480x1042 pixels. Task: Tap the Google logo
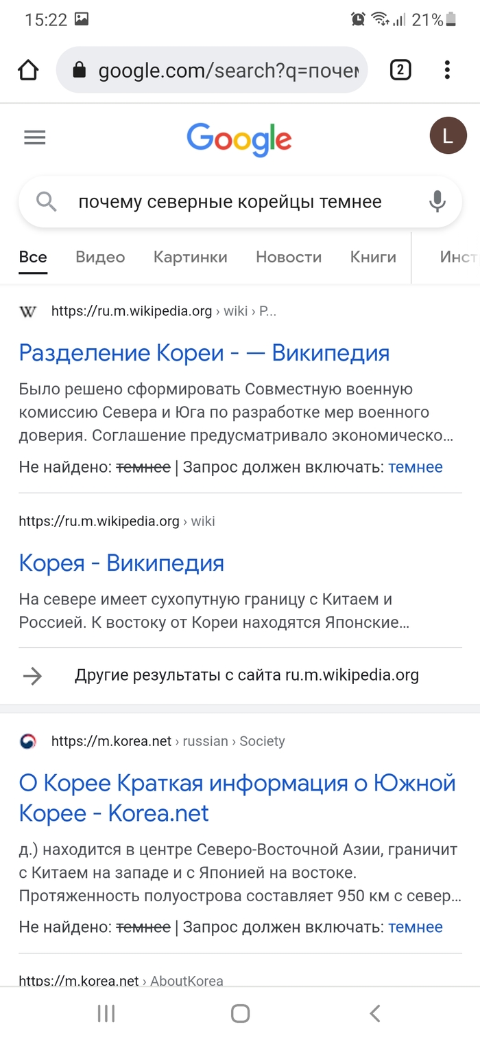coord(239,139)
